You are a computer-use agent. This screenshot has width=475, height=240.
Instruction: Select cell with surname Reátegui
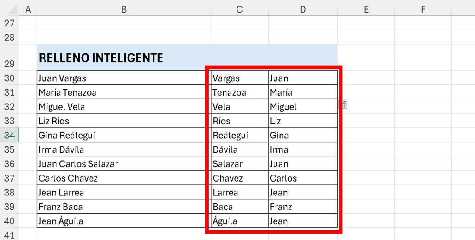[x=239, y=135]
